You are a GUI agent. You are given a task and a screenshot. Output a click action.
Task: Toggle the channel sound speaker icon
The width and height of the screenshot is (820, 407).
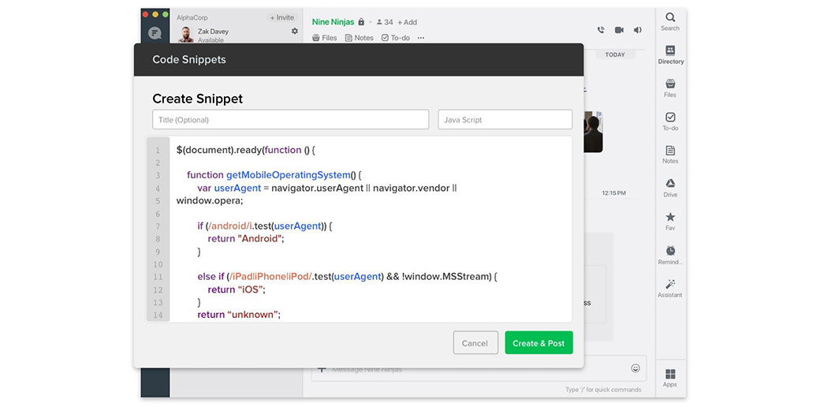637,30
